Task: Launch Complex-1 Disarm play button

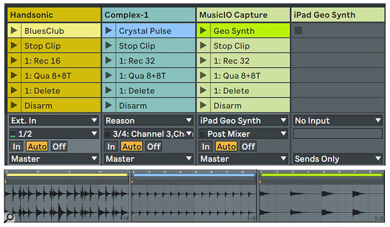Action: click(x=109, y=105)
